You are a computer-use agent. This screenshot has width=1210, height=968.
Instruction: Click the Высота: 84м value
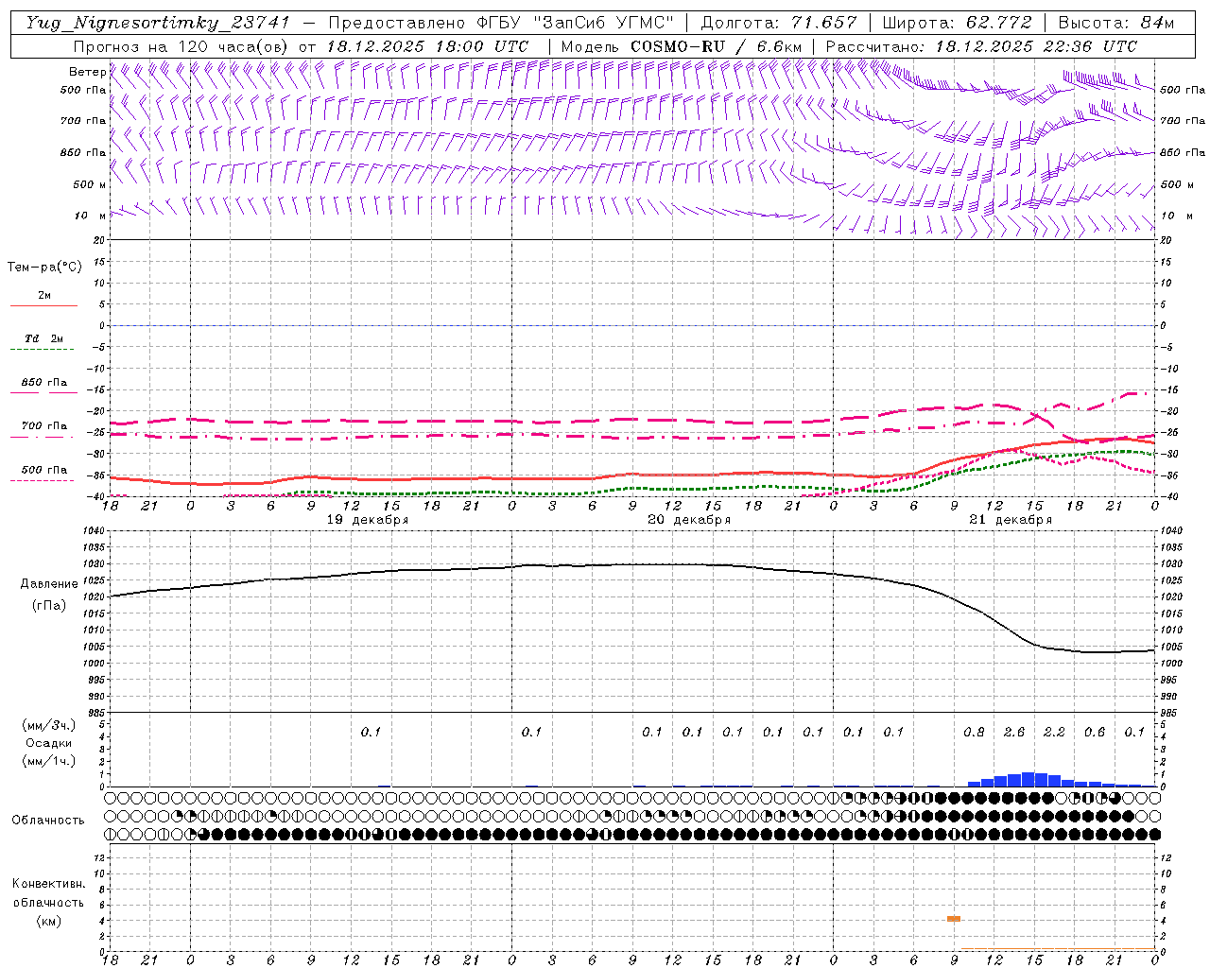(1116, 23)
